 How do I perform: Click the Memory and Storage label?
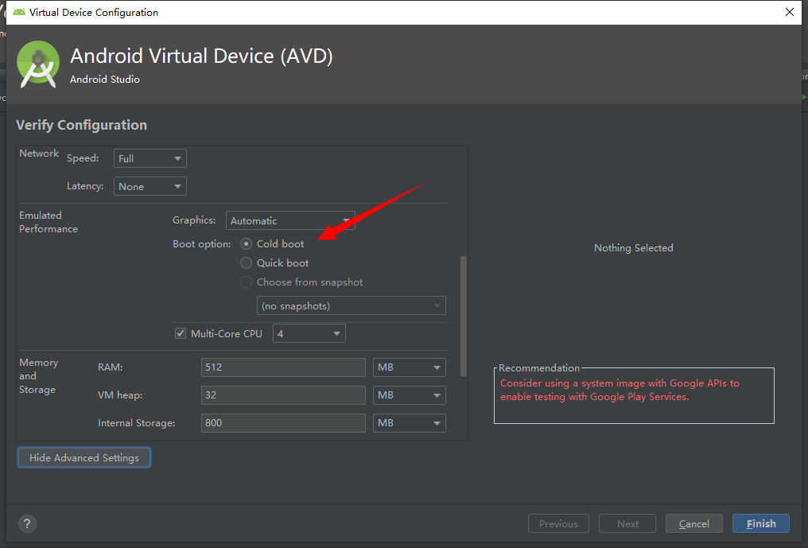(x=39, y=376)
